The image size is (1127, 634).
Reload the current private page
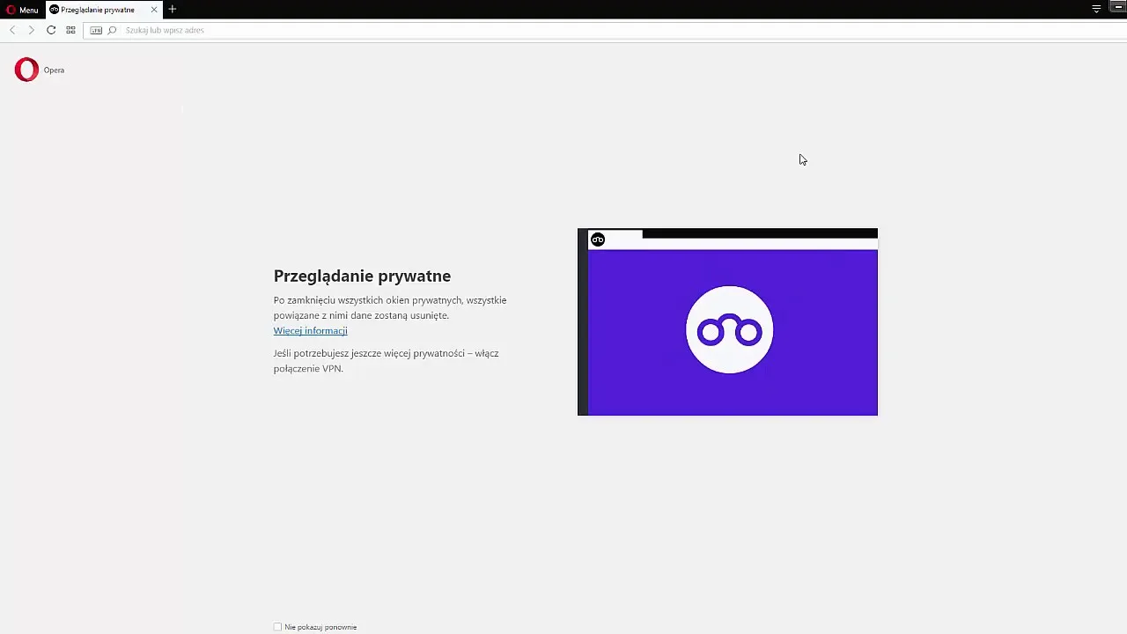[51, 30]
